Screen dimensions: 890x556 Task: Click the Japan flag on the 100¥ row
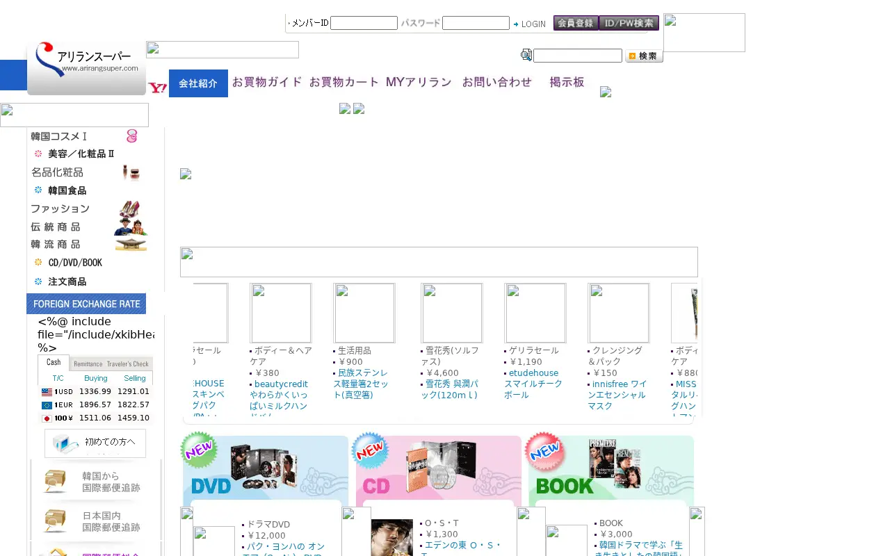47,418
